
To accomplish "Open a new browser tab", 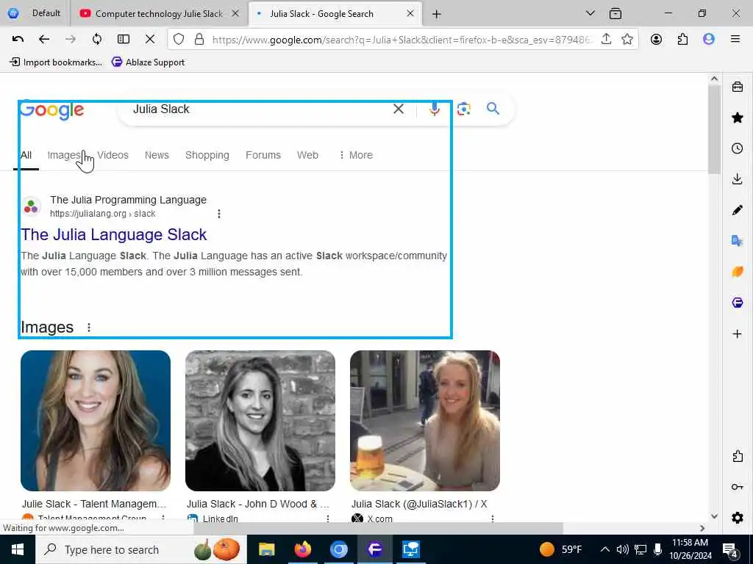I will coord(436,14).
